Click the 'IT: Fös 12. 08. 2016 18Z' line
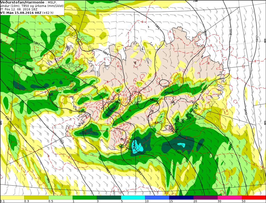Image resolution: width=266 pixels, height=203 pixels. 19,9
